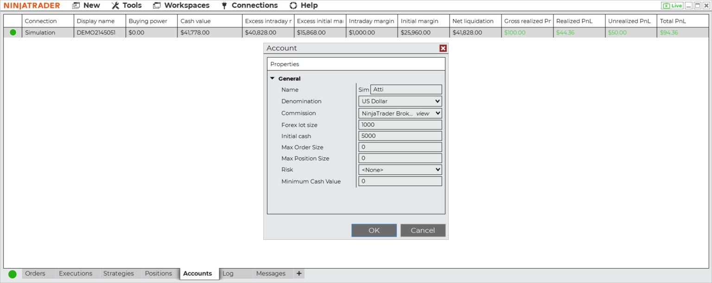The width and height of the screenshot is (712, 283).
Task: Click the Minimum Cash Value field
Action: 400,181
